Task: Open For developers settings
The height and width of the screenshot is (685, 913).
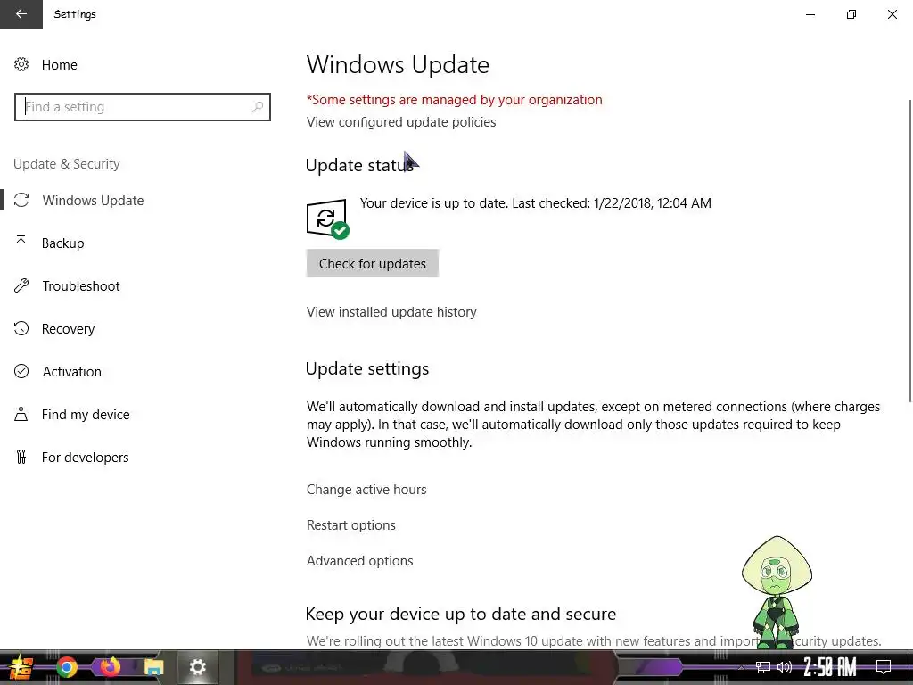Action: click(x=85, y=458)
